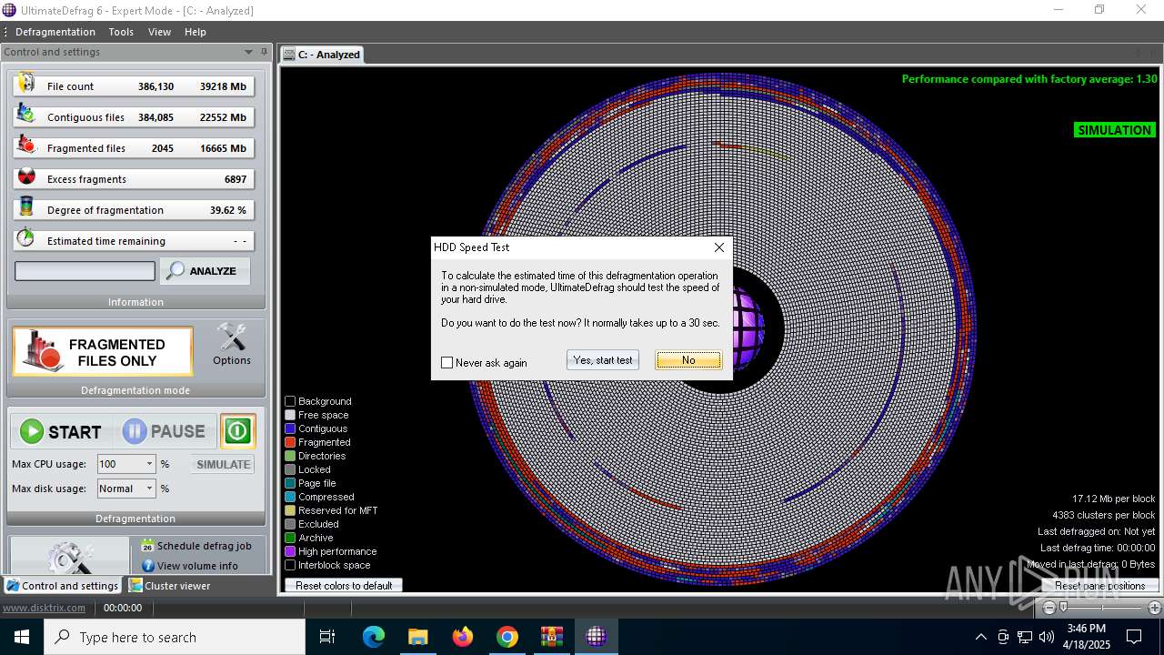The image size is (1164, 655).
Task: Open WinRAR from taskbar
Action: [552, 637]
